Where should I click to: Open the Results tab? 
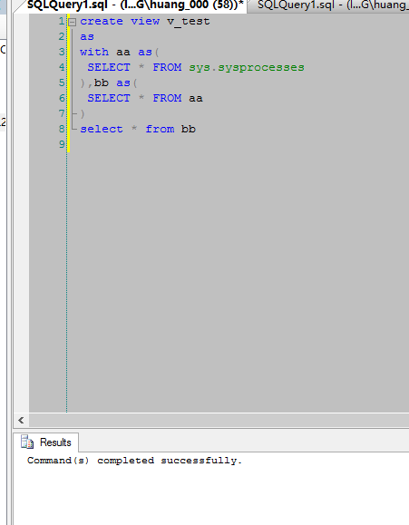point(46,442)
